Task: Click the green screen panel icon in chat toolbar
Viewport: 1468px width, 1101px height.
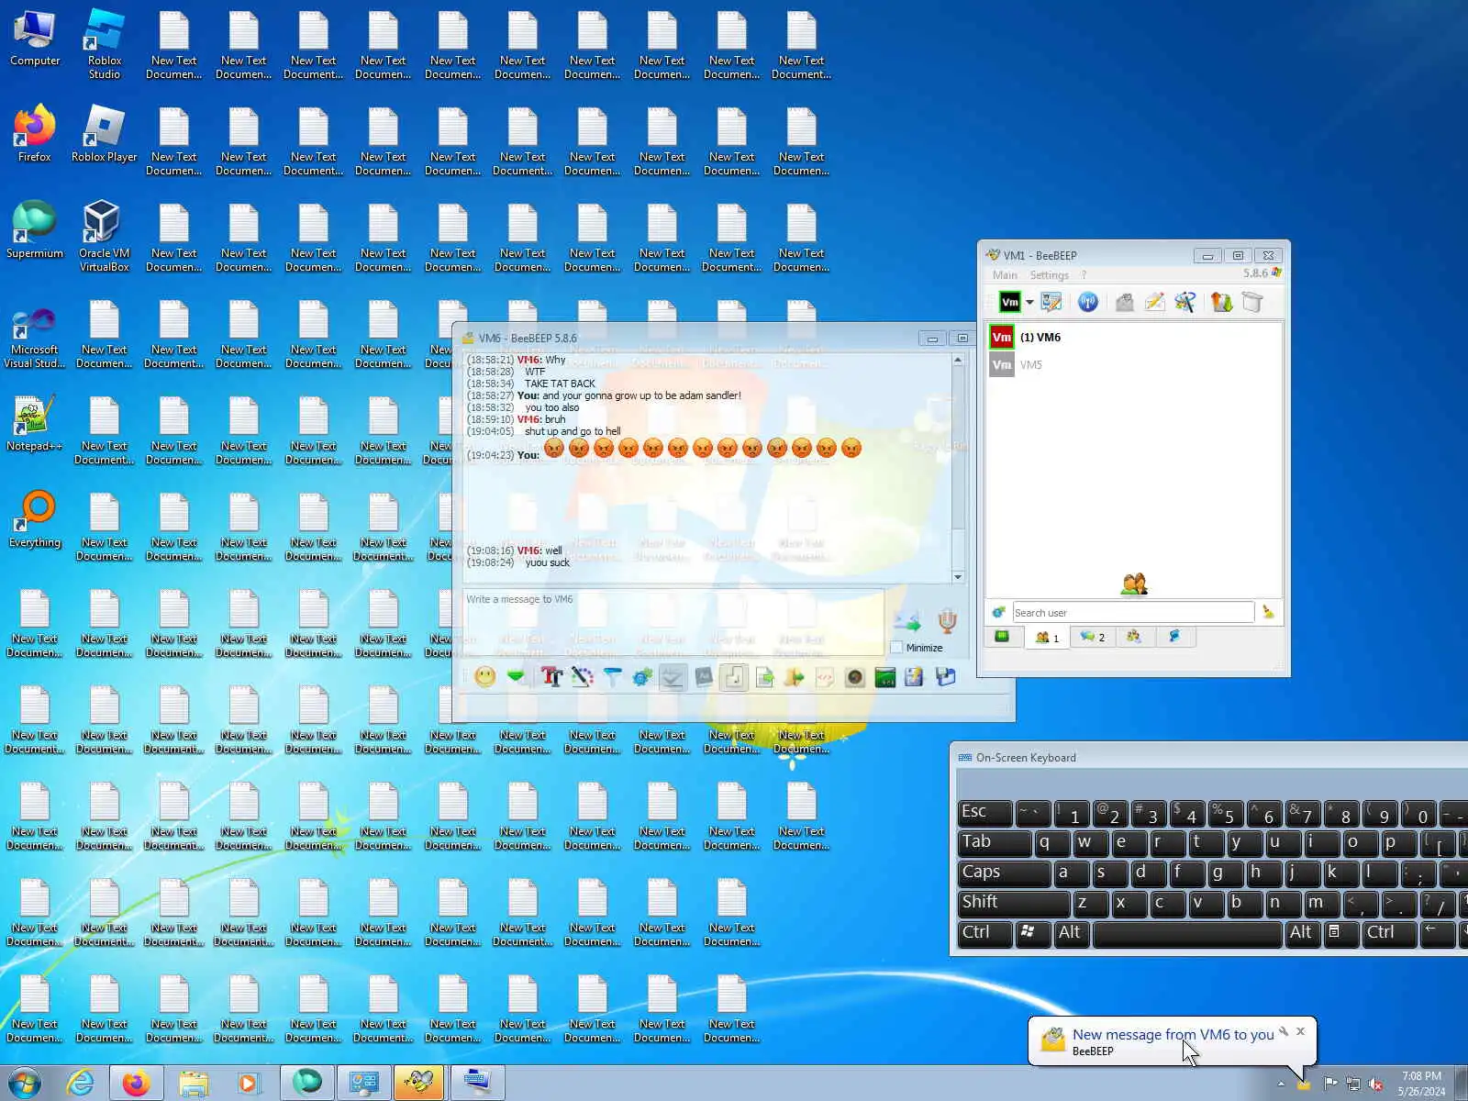Action: click(884, 677)
